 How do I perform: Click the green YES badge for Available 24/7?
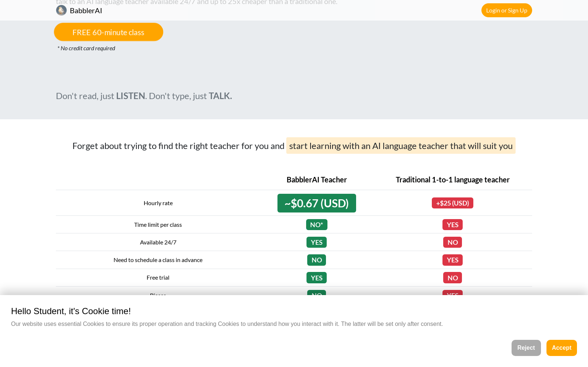tap(316, 242)
